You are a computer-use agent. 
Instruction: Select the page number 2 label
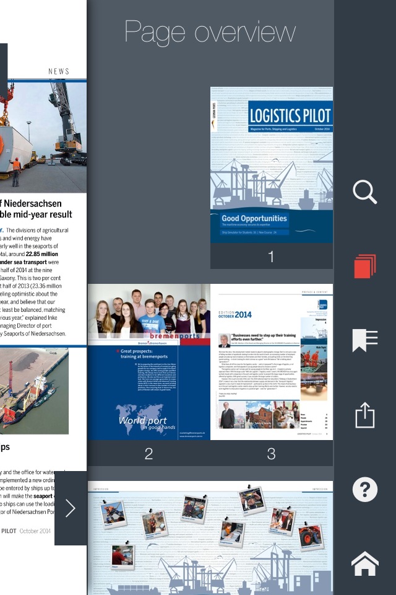(x=148, y=454)
